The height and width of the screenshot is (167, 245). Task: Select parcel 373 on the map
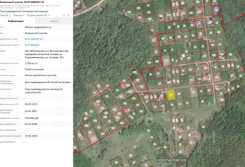click(x=217, y=77)
